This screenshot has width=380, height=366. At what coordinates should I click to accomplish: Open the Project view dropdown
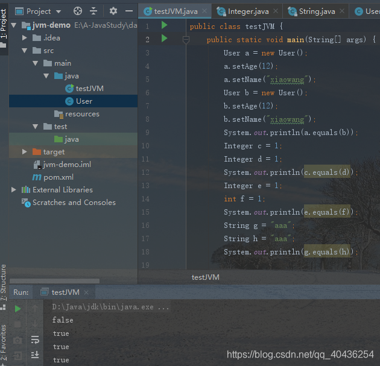tap(59, 11)
